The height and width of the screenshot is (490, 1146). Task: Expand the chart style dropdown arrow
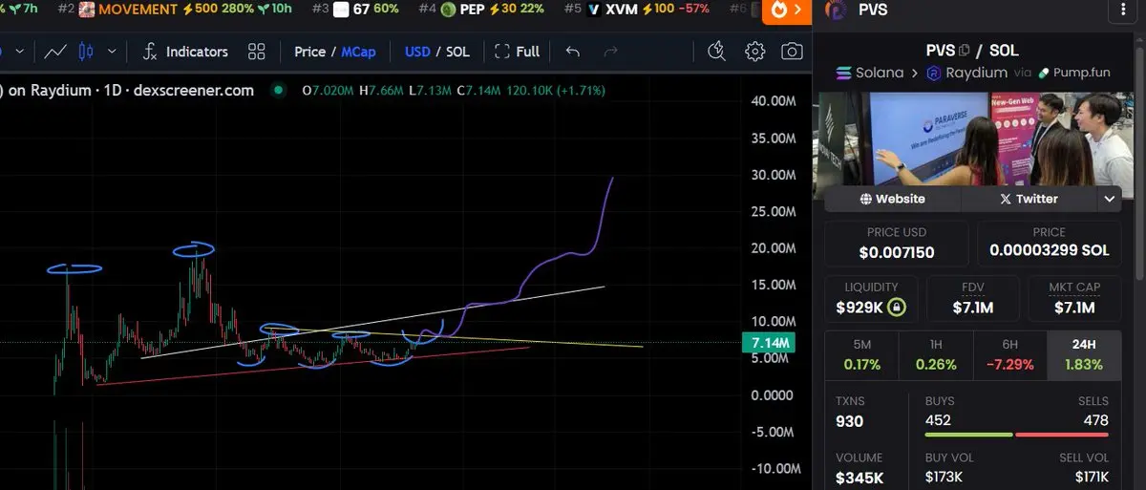point(113,52)
